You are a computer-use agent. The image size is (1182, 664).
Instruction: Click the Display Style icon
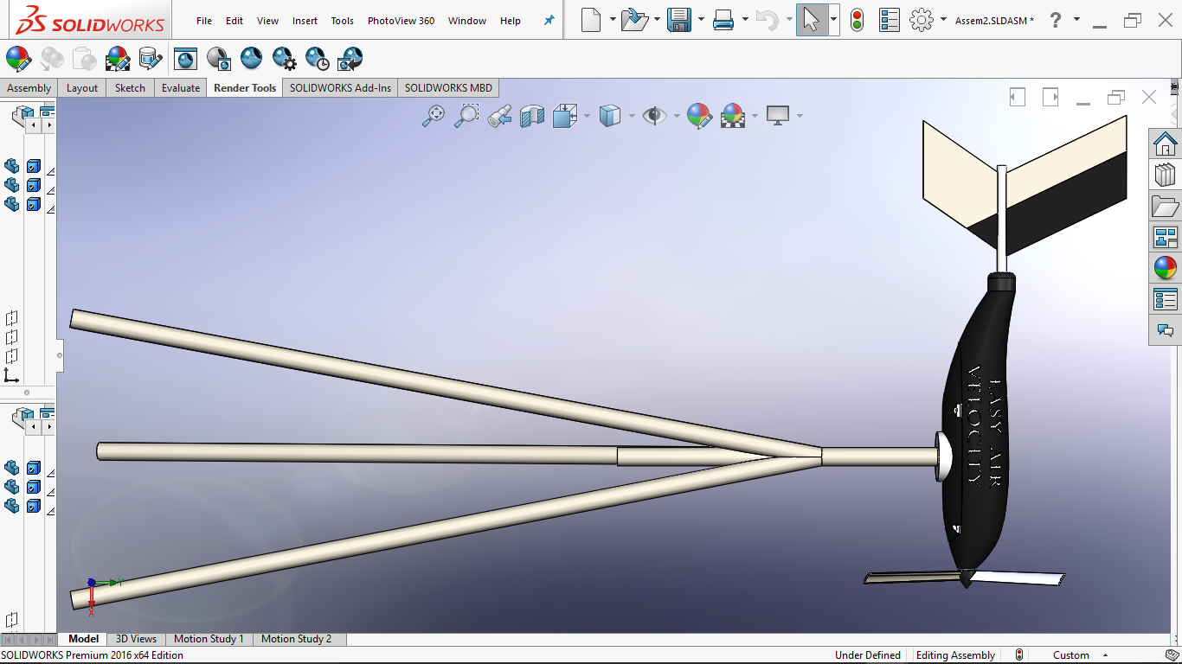click(610, 115)
